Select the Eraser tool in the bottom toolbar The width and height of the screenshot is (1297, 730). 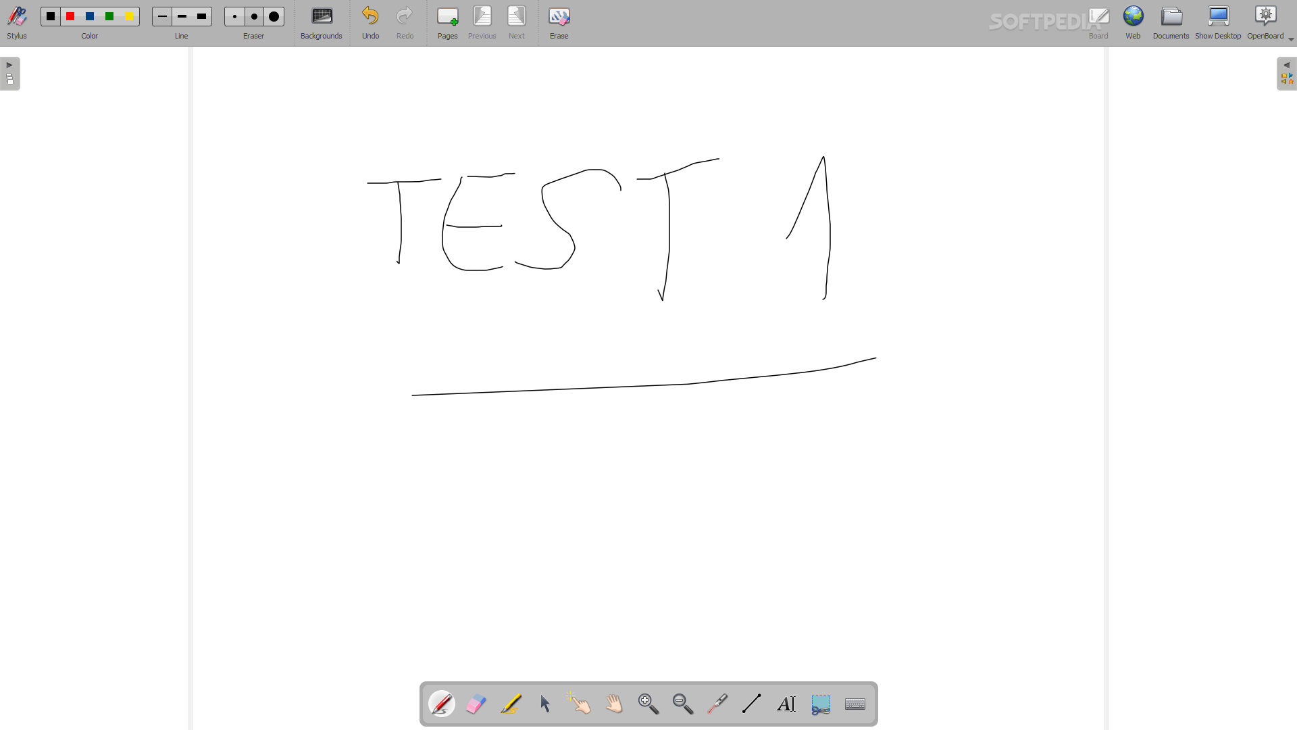(x=476, y=704)
